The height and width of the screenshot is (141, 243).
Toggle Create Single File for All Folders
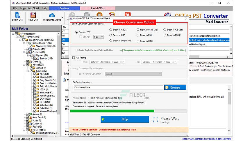pos(76,50)
